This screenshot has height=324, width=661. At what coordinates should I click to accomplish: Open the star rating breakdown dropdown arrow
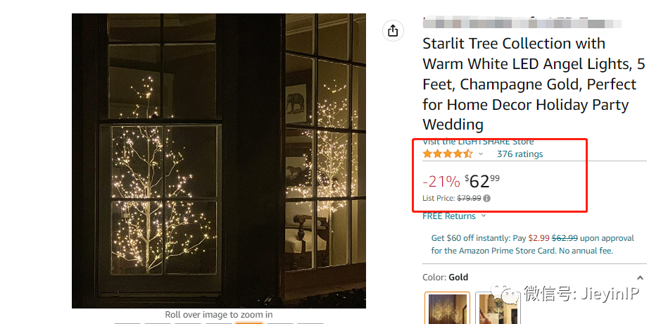tap(481, 154)
